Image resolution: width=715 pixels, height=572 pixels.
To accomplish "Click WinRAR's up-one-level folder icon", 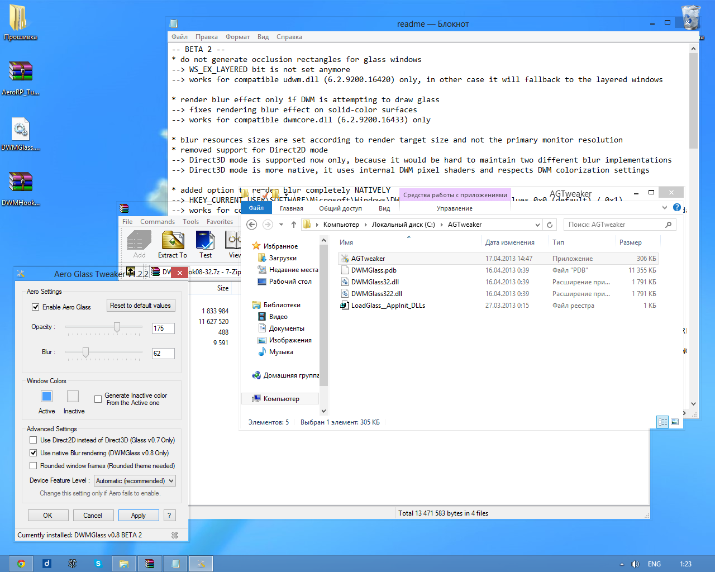I will coord(131,271).
